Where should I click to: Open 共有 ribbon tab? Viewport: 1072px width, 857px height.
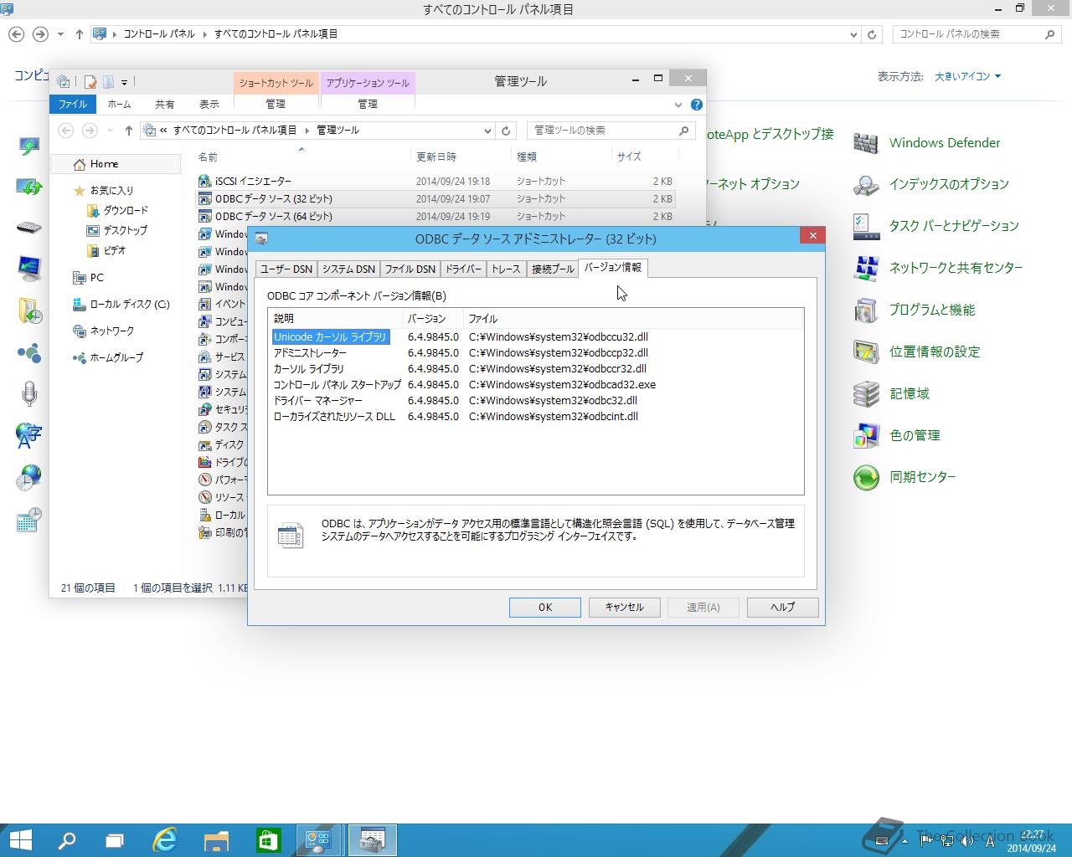point(164,104)
